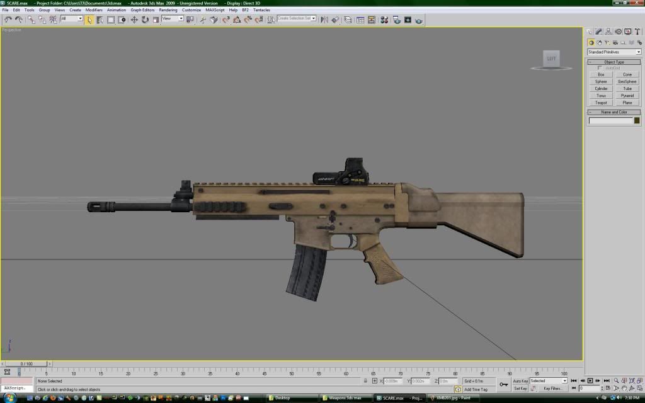This screenshot has width=645, height=403.
Task: Toggle Percent Snap on the toolbar
Action: 248,20
